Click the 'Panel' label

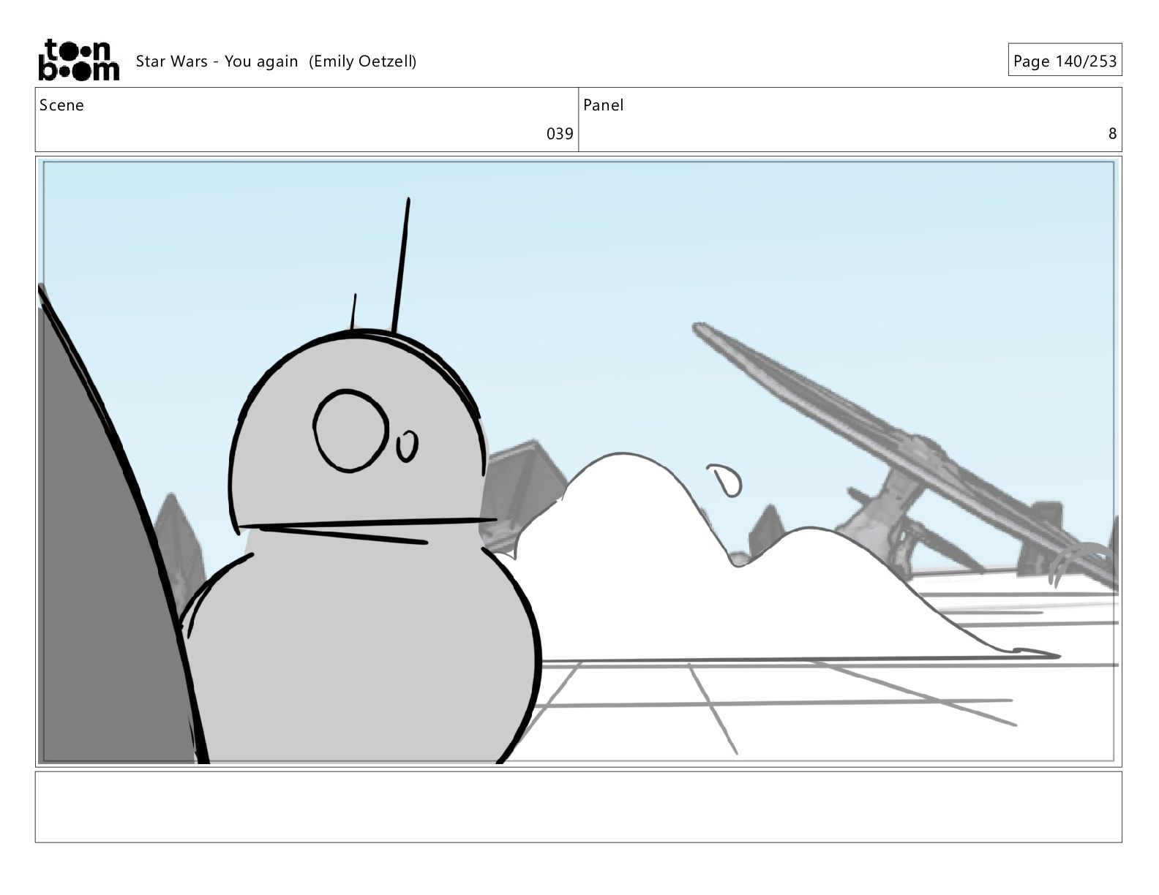pos(603,105)
